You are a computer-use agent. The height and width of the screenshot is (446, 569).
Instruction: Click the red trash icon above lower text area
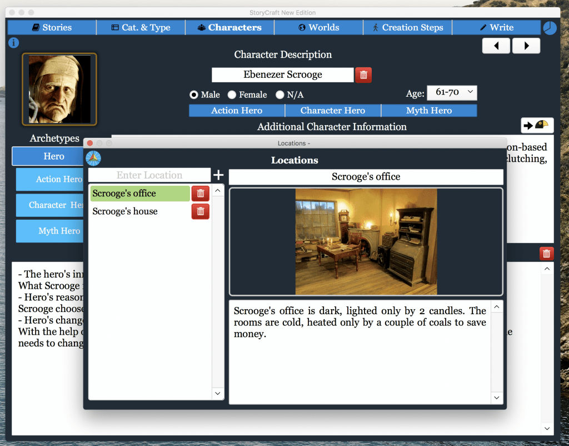[547, 254]
